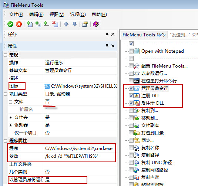The height and width of the screenshot is (186, 198).
Task: Switch to the "发送到..." 菜单 tab
Action: (x=184, y=35)
